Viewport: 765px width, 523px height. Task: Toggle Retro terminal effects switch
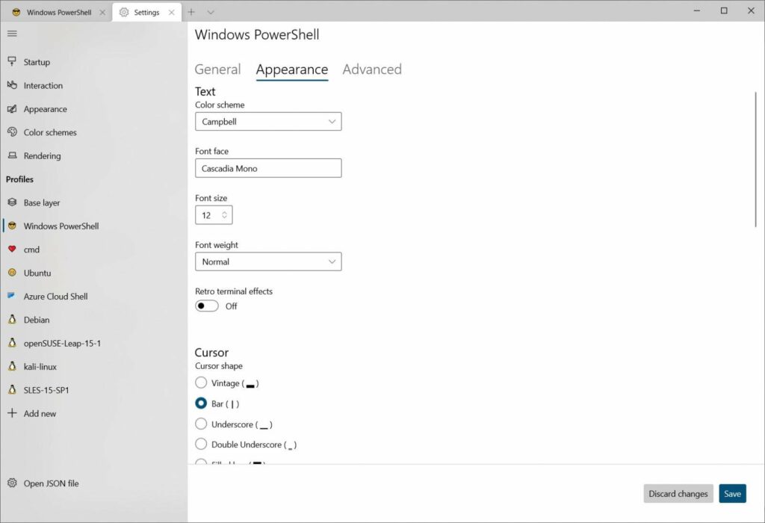tap(207, 306)
